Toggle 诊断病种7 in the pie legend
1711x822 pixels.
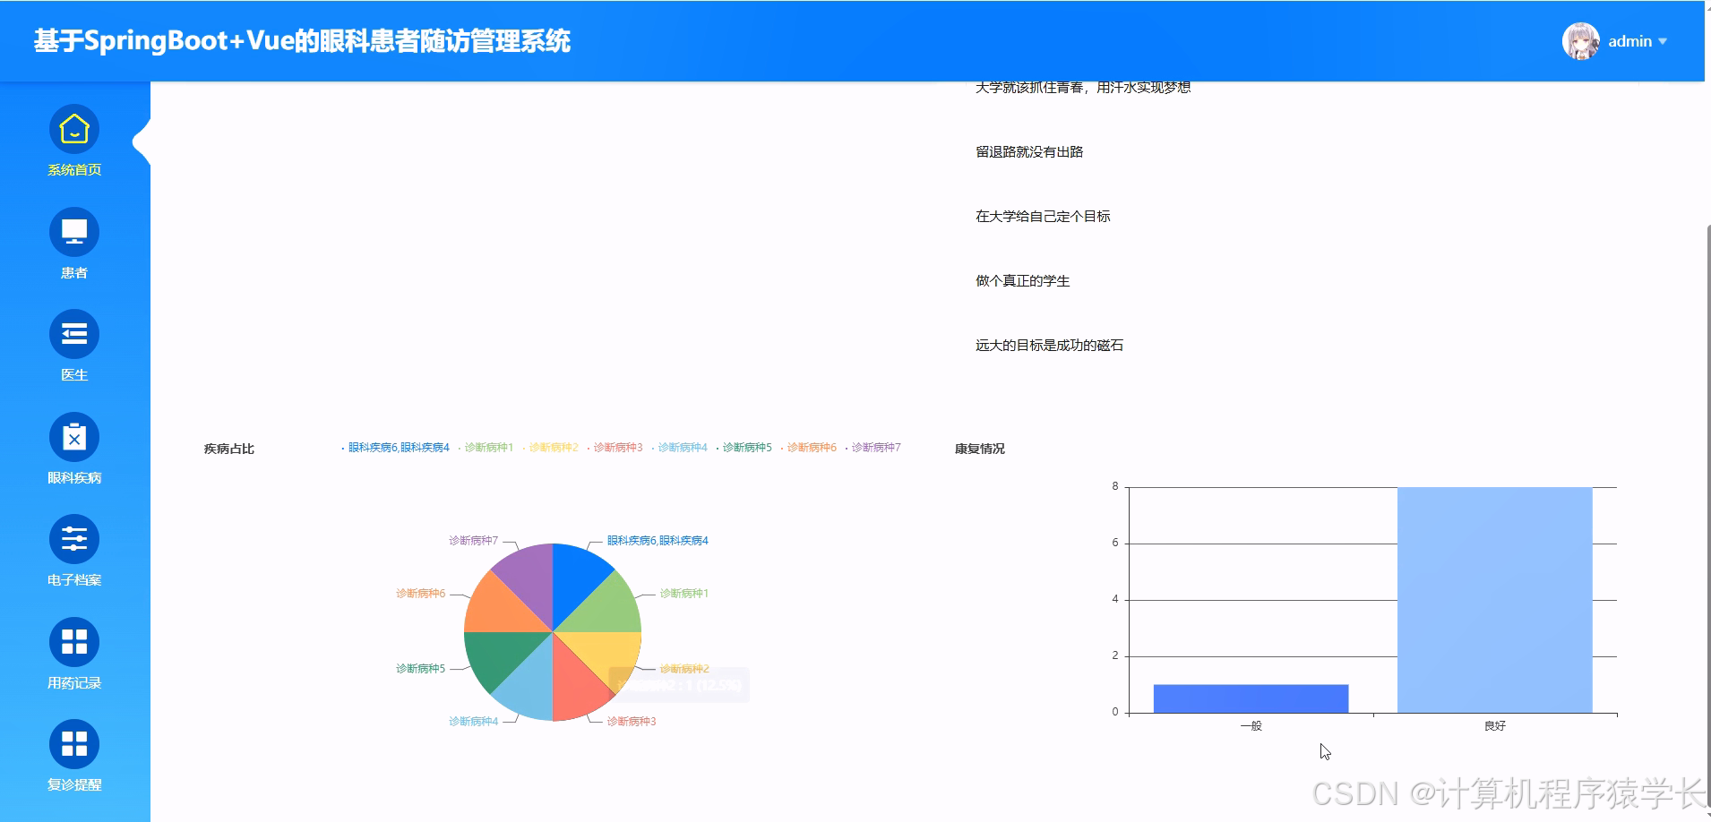coord(877,446)
